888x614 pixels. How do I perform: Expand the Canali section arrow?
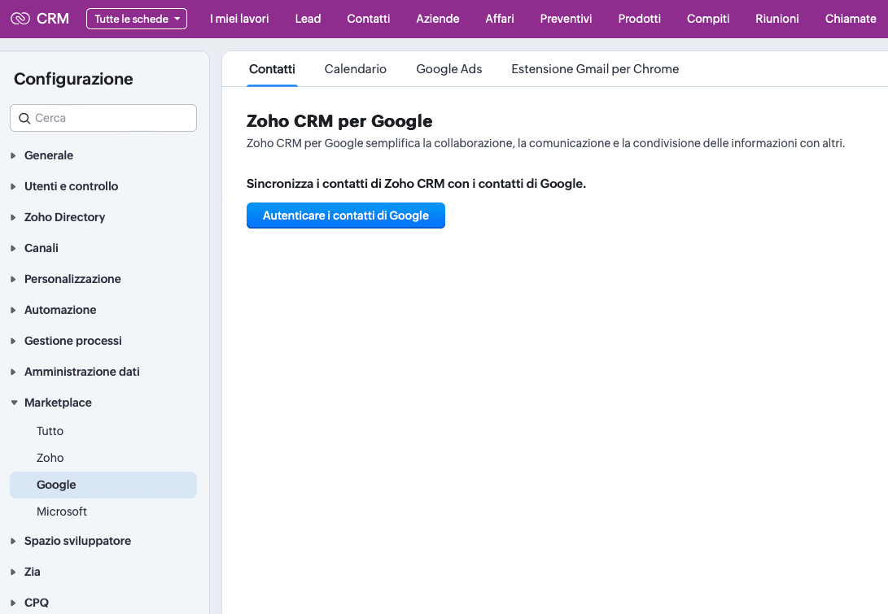[x=13, y=248]
